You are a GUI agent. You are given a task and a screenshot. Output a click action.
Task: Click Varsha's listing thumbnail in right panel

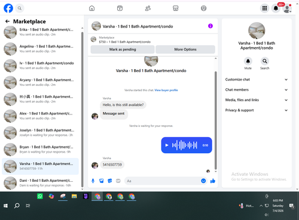[257, 30]
